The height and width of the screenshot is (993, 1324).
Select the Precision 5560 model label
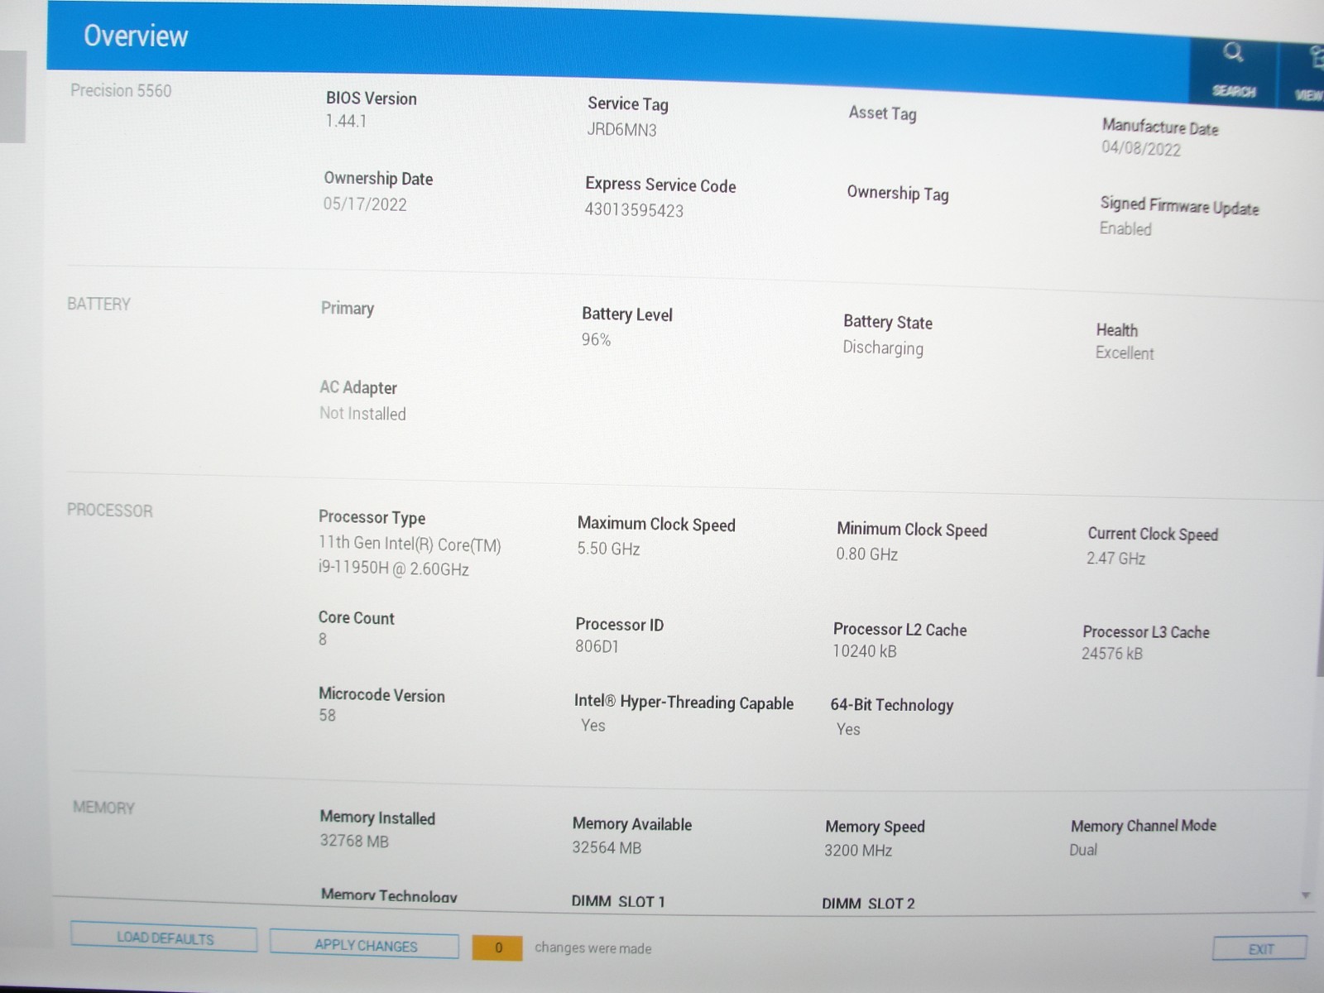[x=121, y=90]
